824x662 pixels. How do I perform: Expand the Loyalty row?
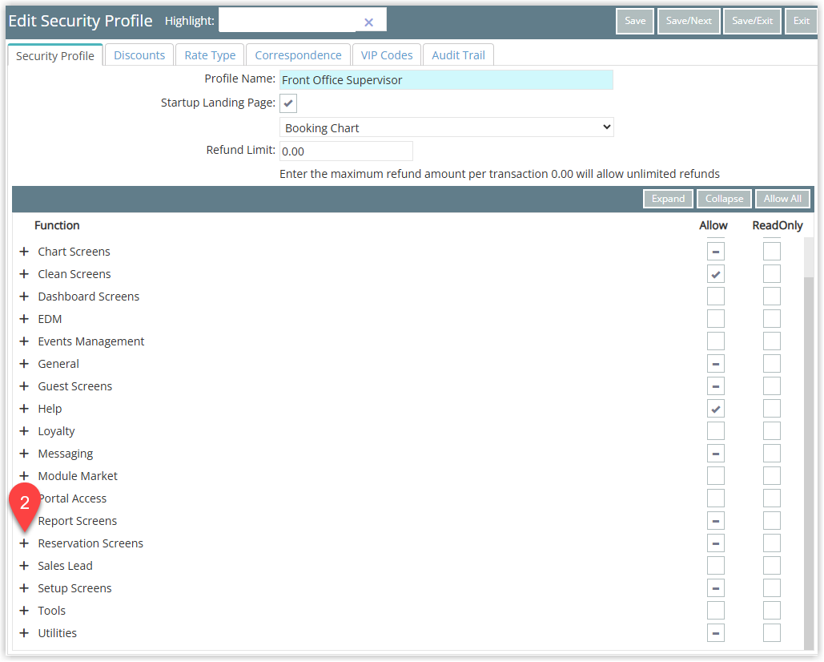pyautogui.click(x=24, y=431)
